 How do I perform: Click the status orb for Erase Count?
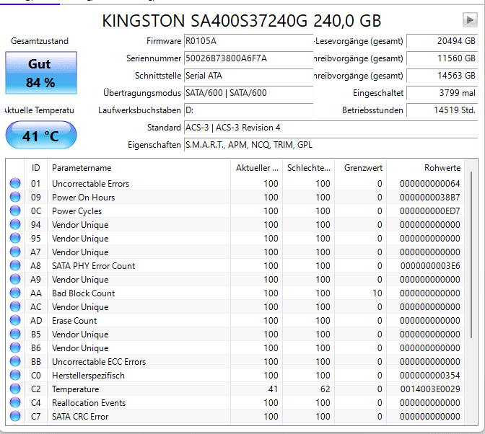coord(15,320)
